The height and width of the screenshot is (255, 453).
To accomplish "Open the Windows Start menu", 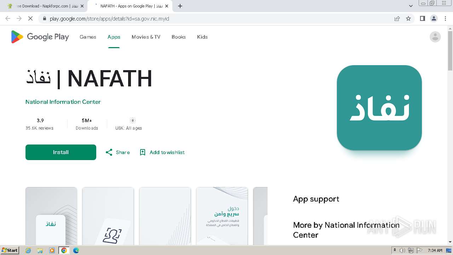I will tap(10, 250).
